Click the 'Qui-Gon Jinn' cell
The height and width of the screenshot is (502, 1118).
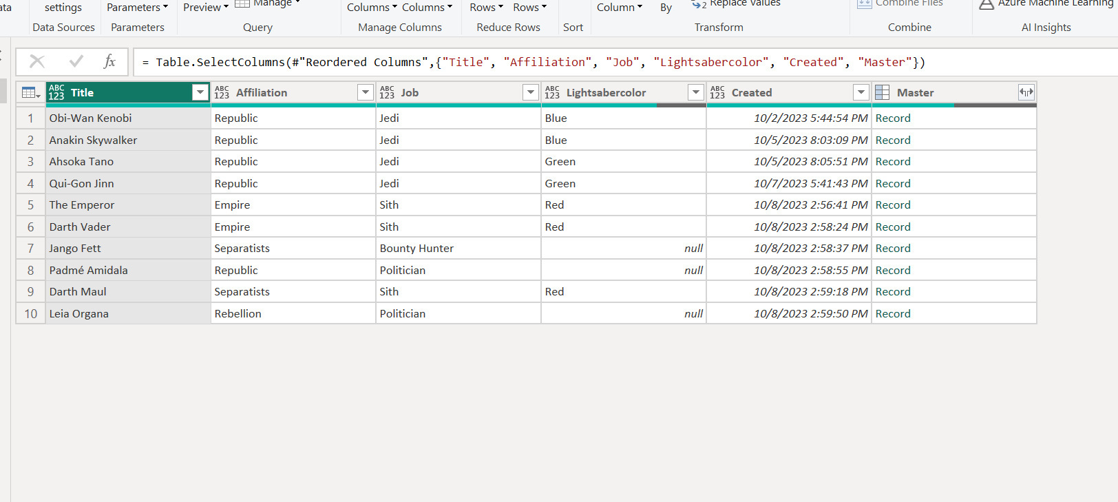128,183
